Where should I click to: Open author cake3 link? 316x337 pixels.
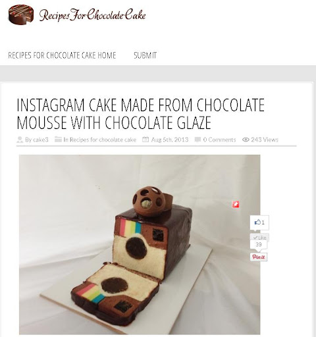coord(37,140)
